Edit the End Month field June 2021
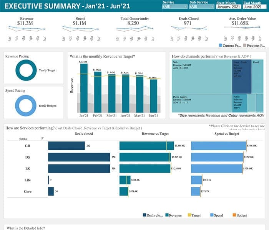 click(255, 7)
